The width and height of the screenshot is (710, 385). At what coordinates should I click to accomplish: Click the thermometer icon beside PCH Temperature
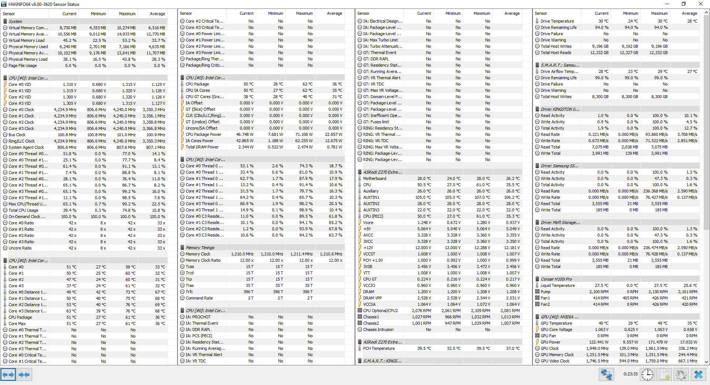360,348
